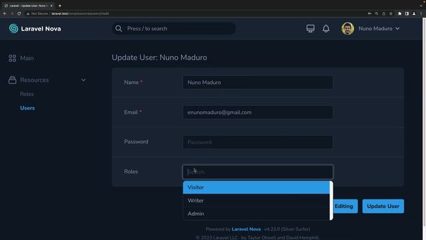Collapse the Resources section chevron
The height and width of the screenshot is (240, 426).
83,80
